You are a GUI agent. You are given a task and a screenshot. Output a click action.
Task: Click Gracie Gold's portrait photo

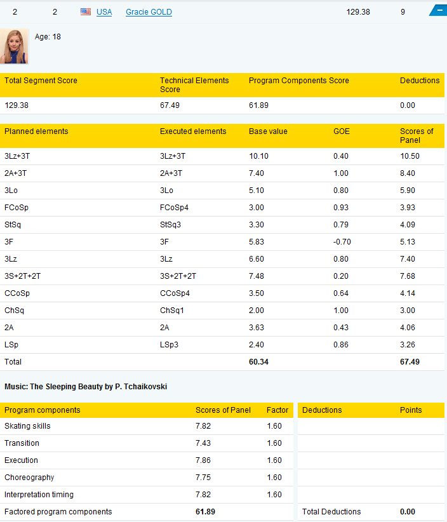coord(14,46)
